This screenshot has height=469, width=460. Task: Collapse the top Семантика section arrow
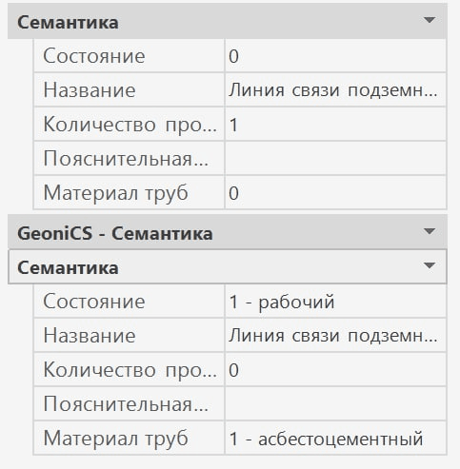click(x=430, y=20)
